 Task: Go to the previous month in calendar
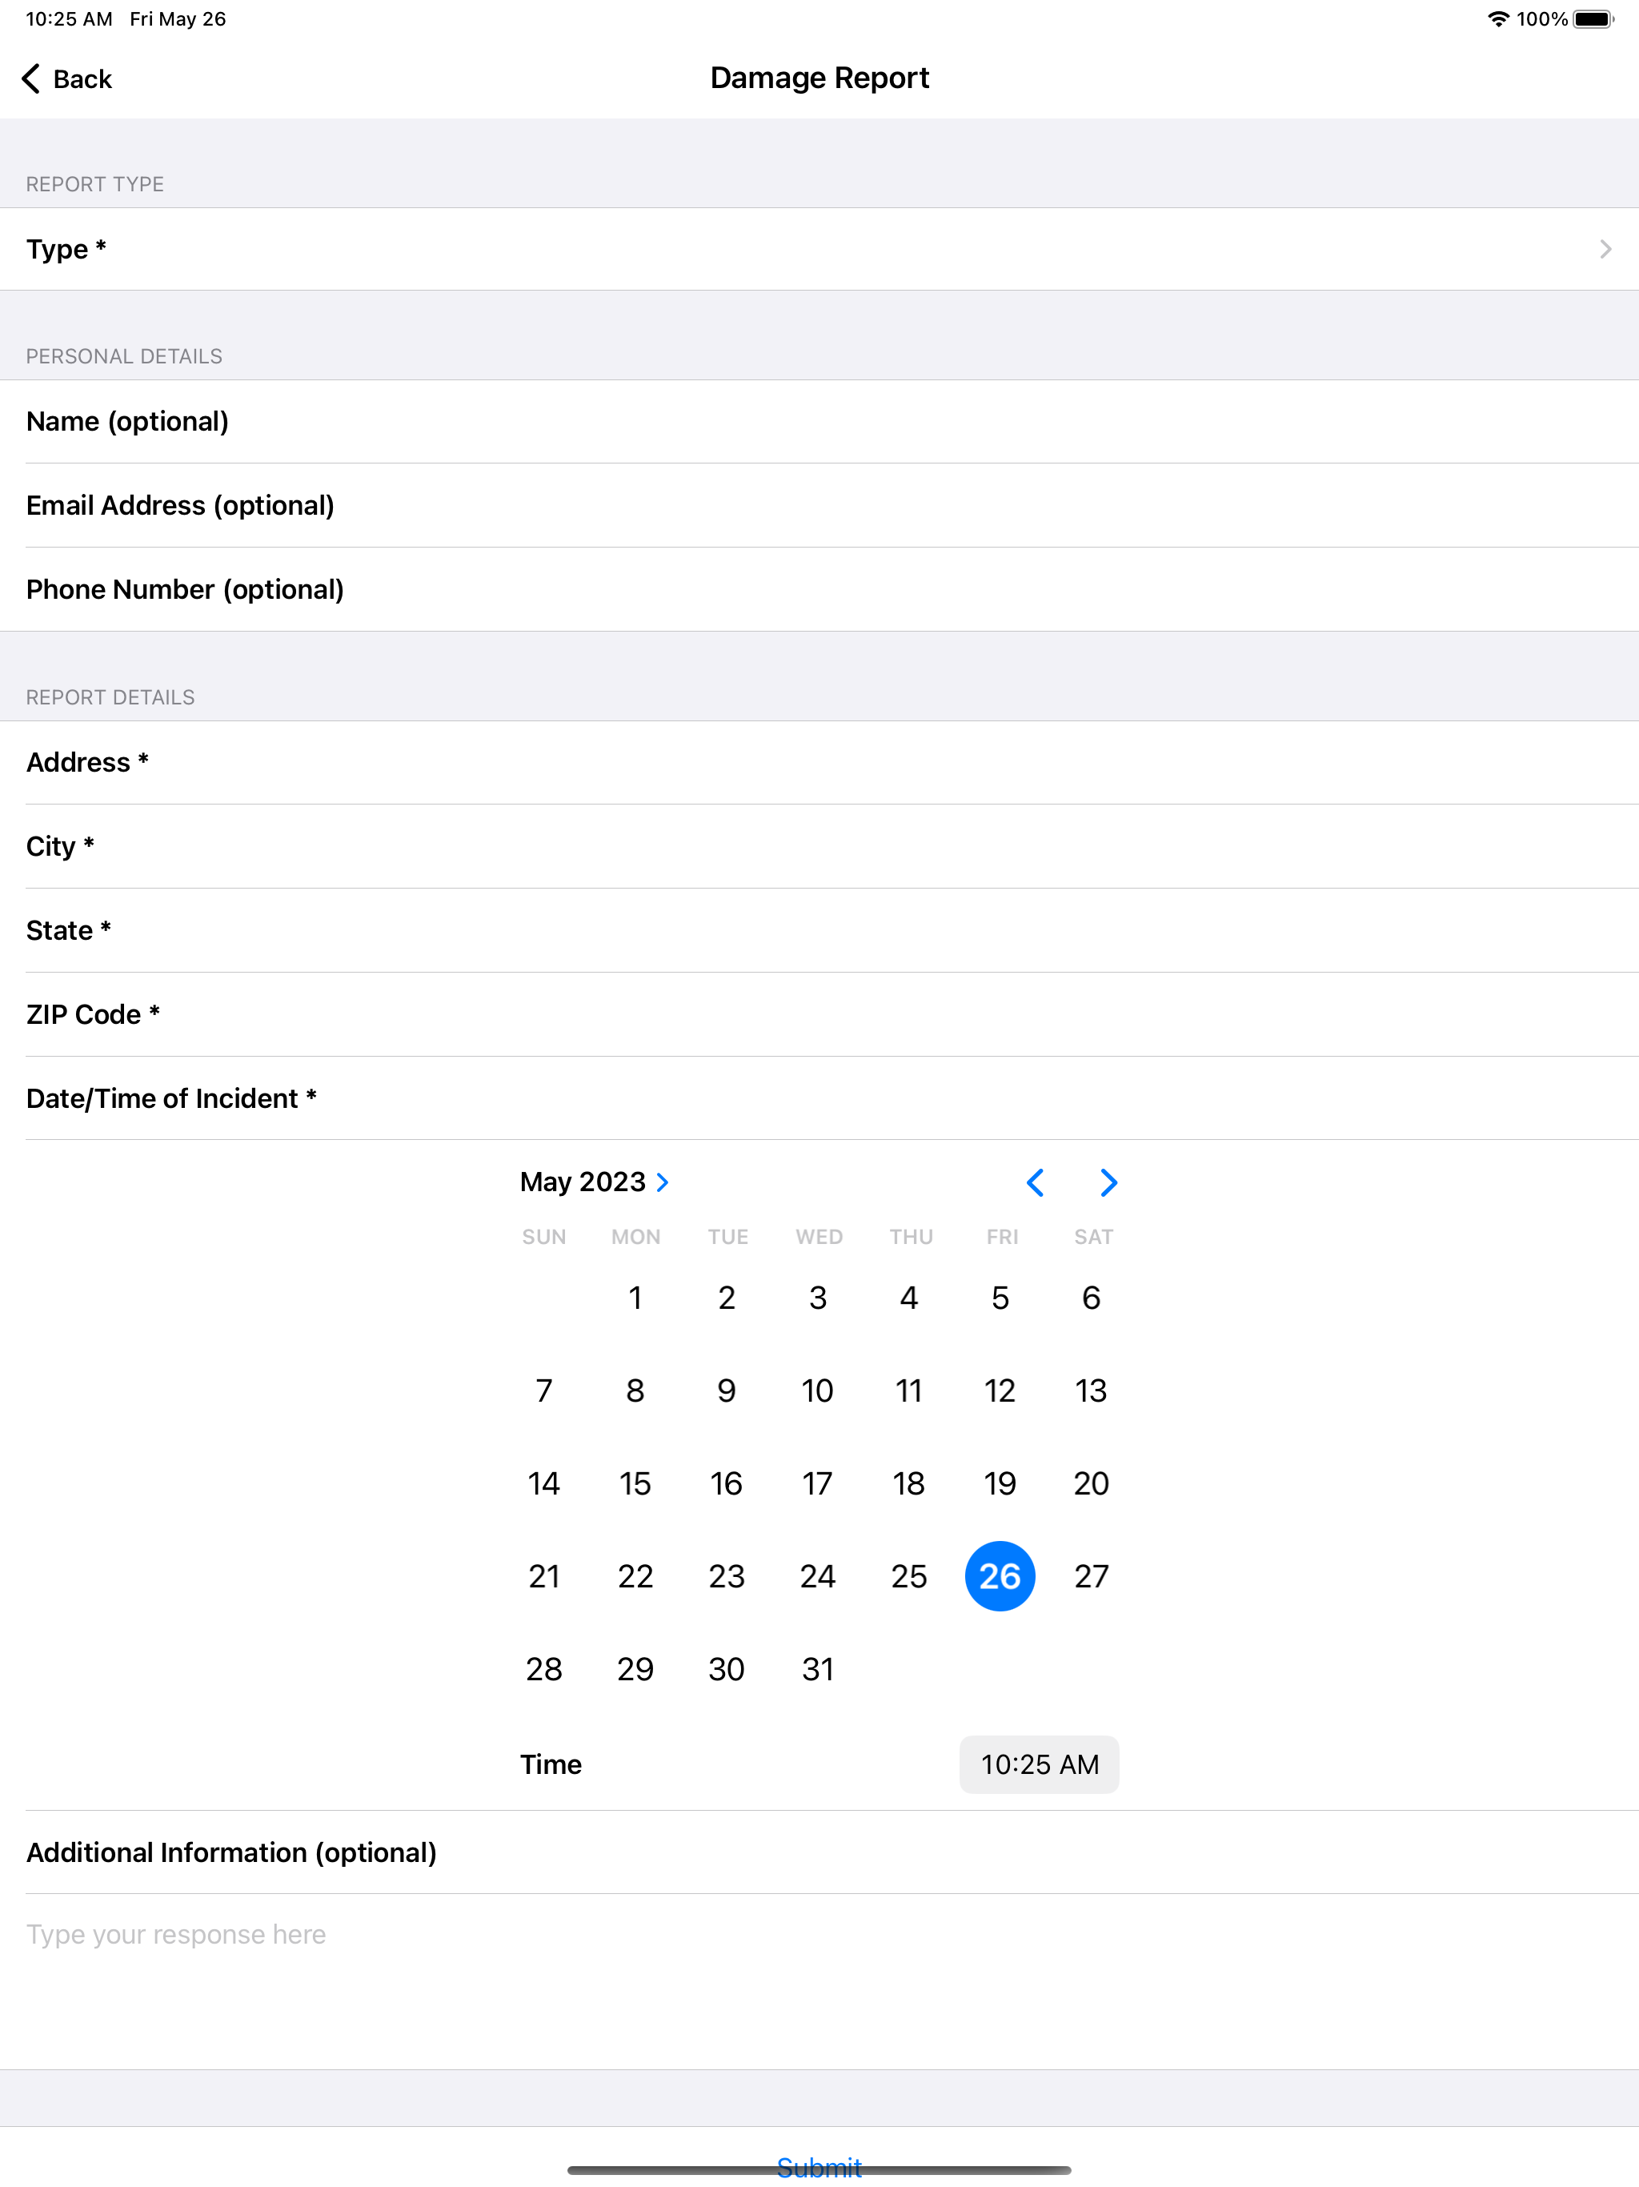tap(1035, 1182)
